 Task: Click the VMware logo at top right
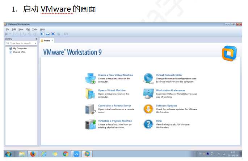[229, 53]
